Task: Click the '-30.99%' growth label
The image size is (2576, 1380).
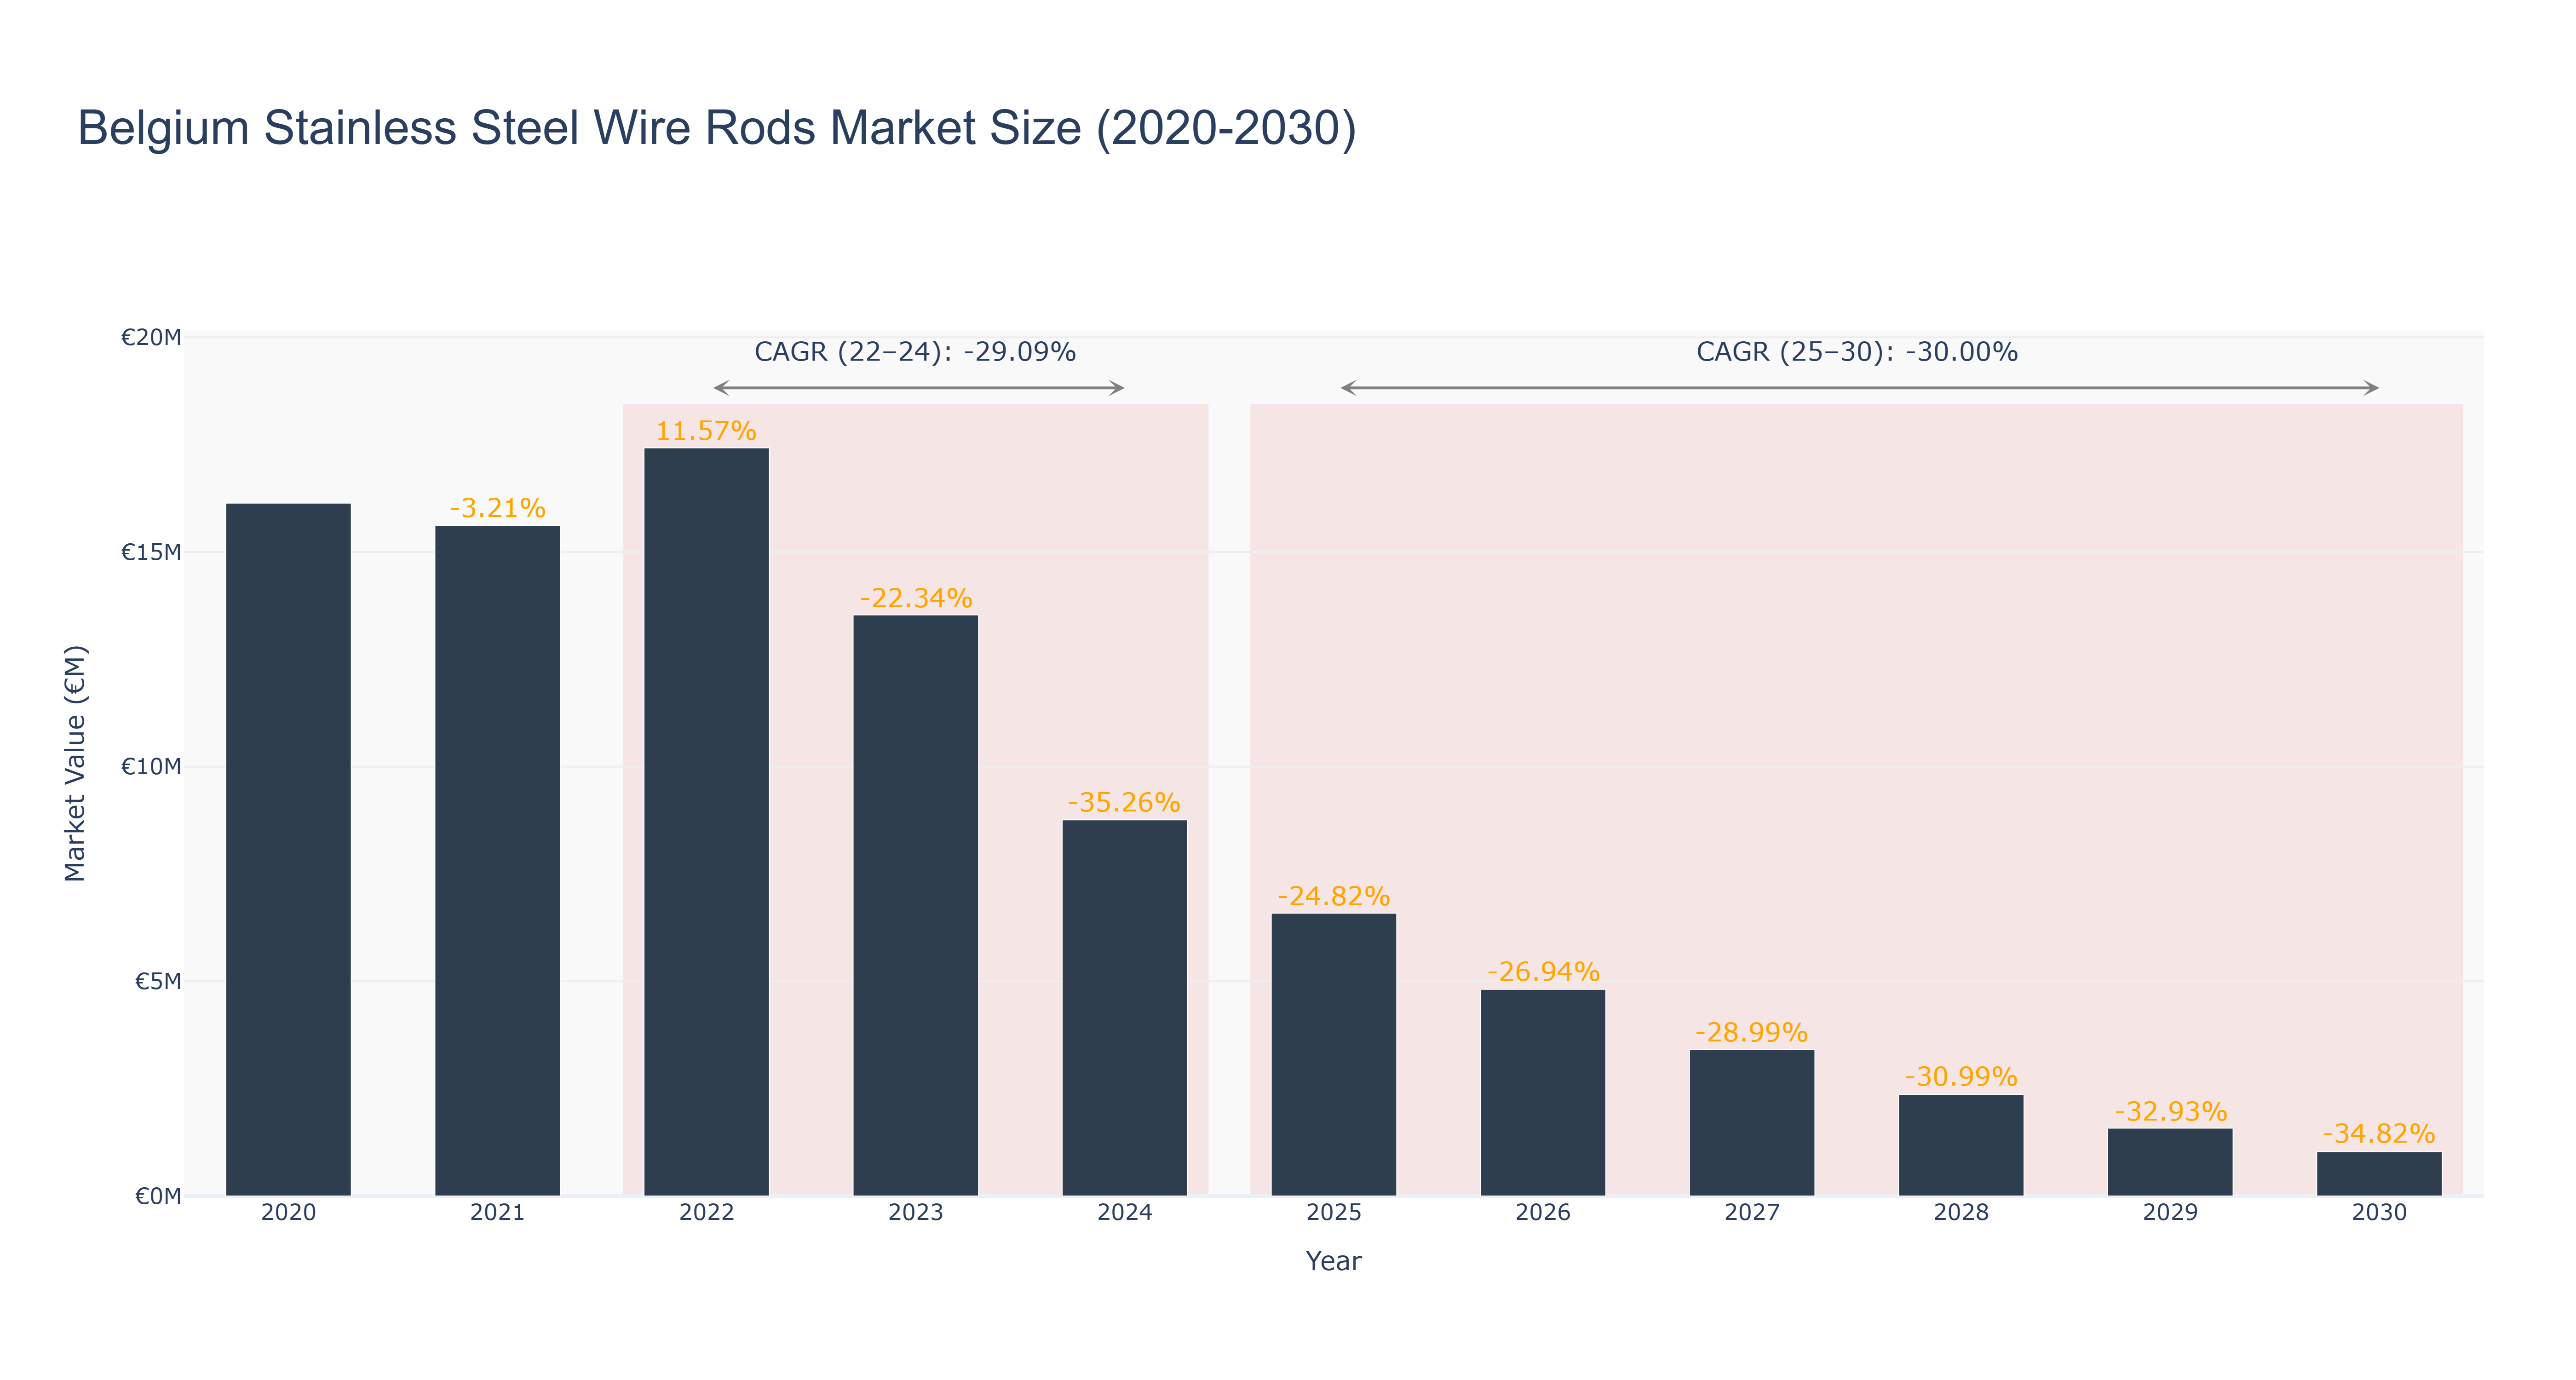Action: 1960,1077
